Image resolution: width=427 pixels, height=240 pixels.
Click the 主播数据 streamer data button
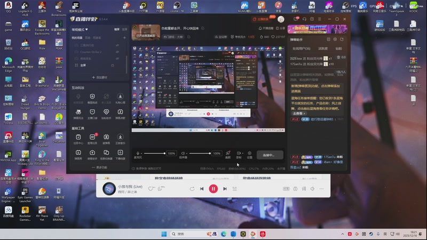pyautogui.click(x=261, y=19)
